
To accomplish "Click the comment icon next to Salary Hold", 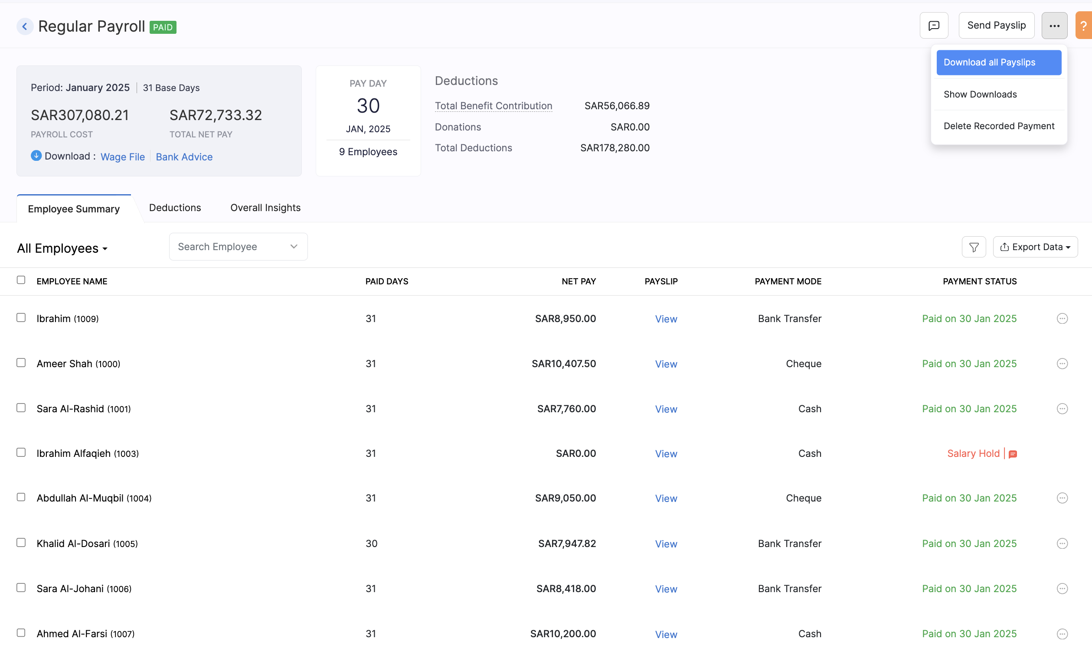I will 1013,454.
